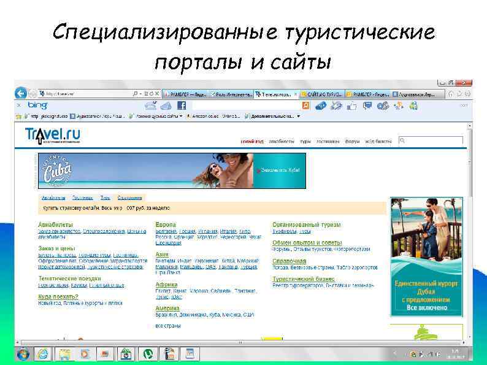This screenshot has width=487, height=365.
Task: Click the Dubai resort side banner
Action: pos(426,256)
